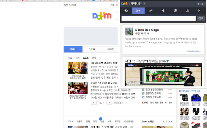Focus the dictionary search input field
The image size is (207, 128).
click(x=159, y=18)
